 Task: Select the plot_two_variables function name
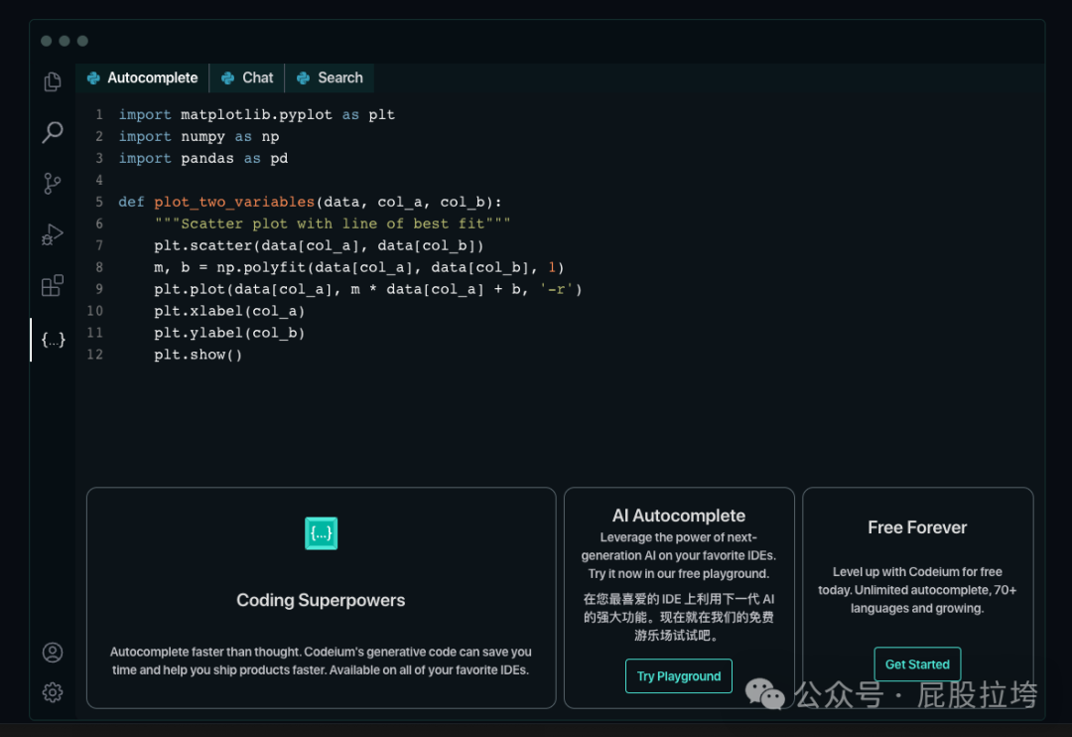[x=235, y=202]
